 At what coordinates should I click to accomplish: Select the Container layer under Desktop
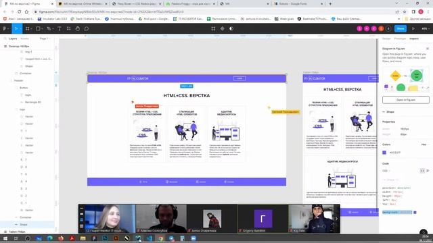coord(26,74)
